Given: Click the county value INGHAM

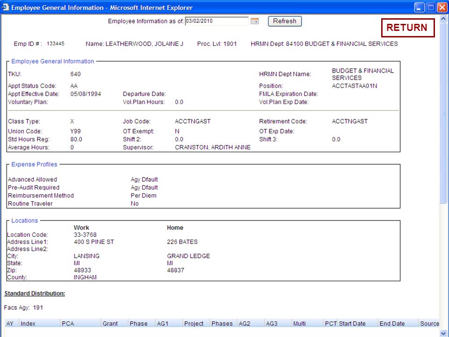Looking at the screenshot, I should click(85, 278).
